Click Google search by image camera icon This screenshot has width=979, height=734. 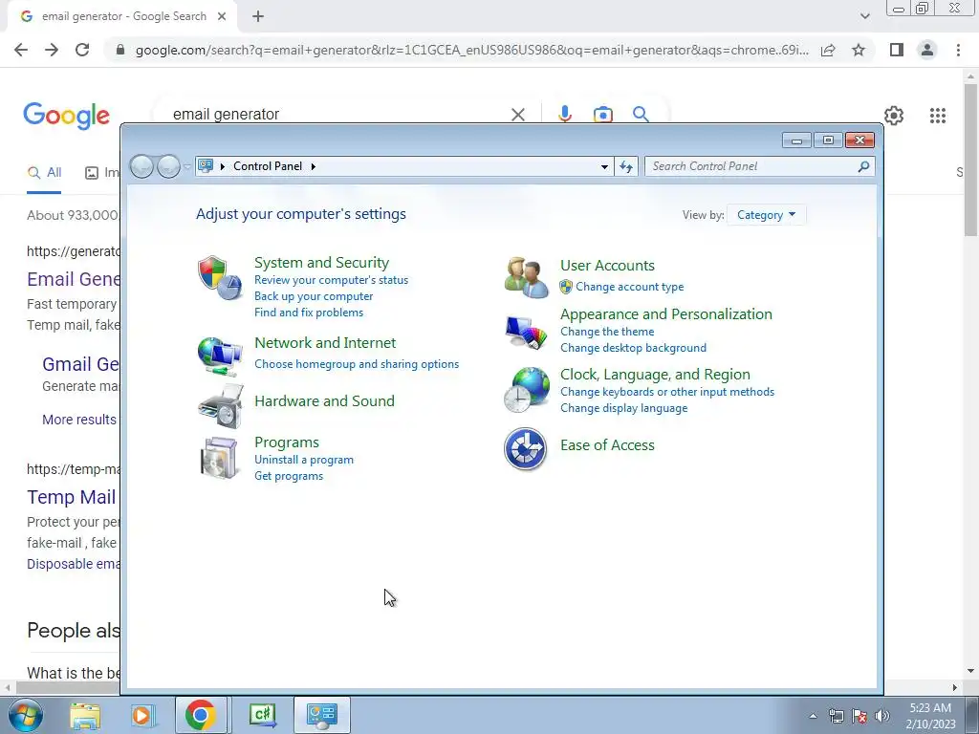tap(602, 115)
